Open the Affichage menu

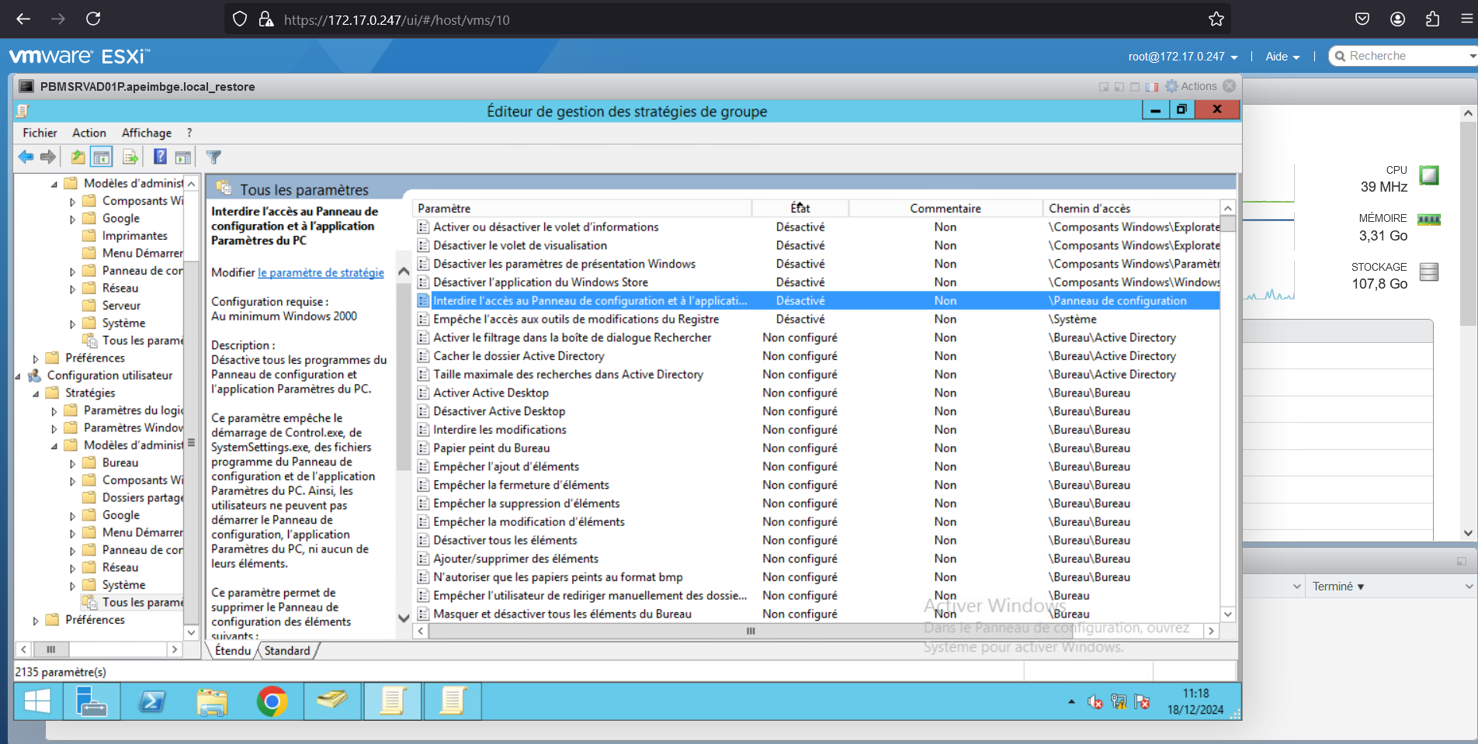146,133
